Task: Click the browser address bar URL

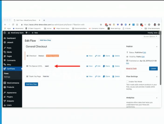Action: tap(54, 25)
